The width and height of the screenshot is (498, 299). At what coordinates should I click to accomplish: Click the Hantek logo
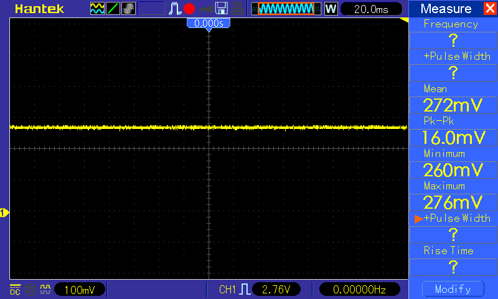(x=39, y=9)
